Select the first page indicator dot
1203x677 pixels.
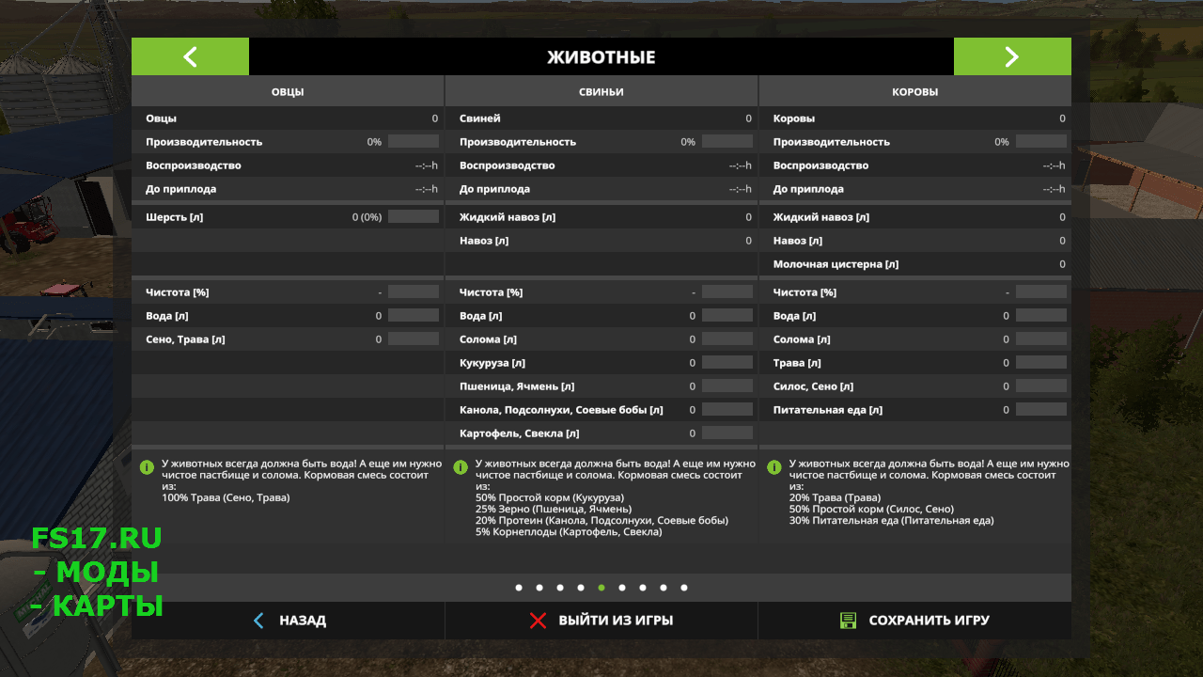tap(519, 588)
